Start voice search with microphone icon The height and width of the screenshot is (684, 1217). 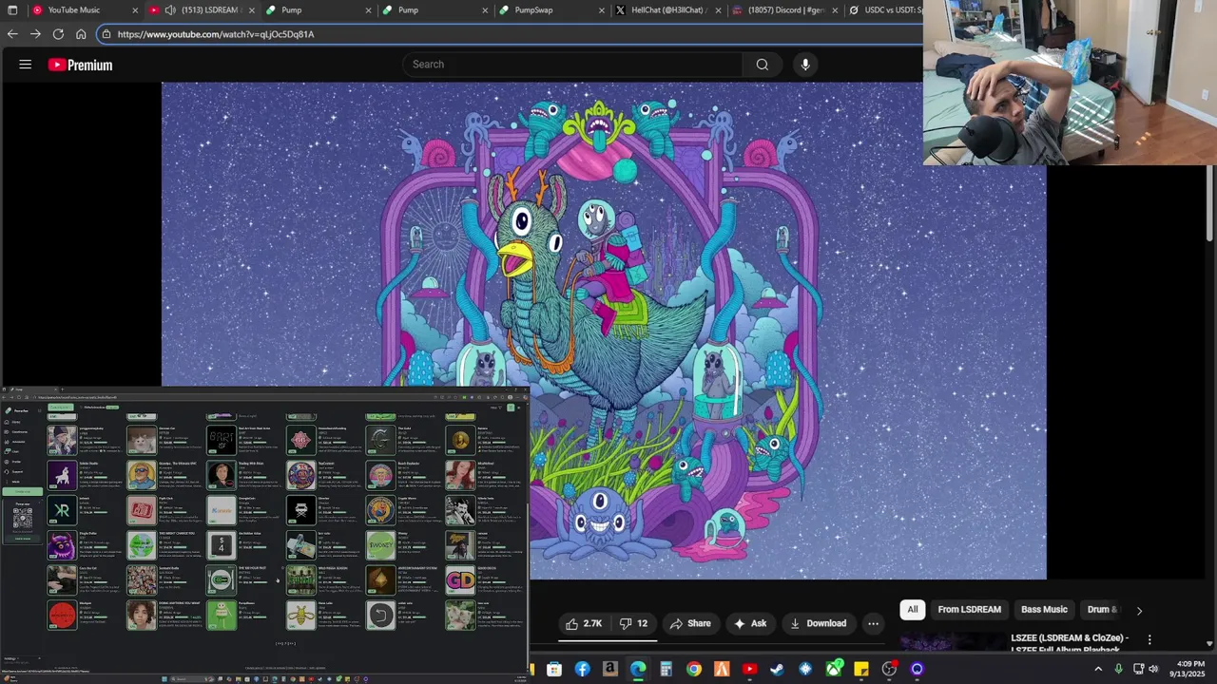click(805, 65)
